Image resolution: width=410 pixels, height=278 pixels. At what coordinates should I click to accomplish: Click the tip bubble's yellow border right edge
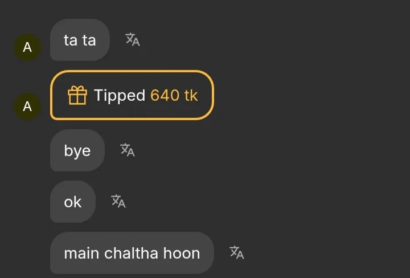point(213,95)
